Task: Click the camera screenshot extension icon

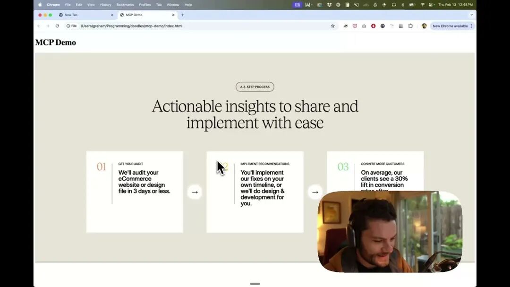Action: pos(364,26)
